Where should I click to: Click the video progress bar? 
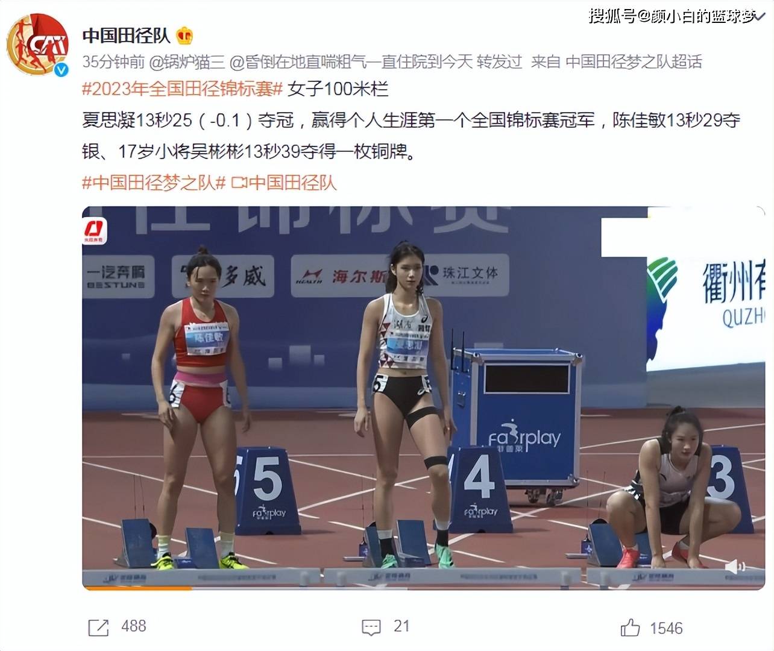pos(423,588)
